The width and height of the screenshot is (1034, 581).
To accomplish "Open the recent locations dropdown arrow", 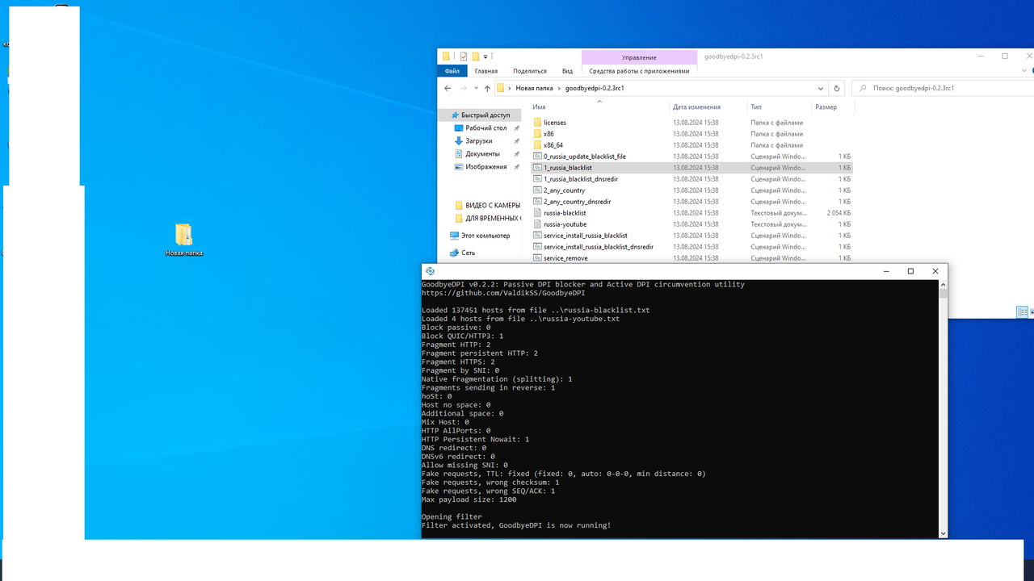I will 476,88.
